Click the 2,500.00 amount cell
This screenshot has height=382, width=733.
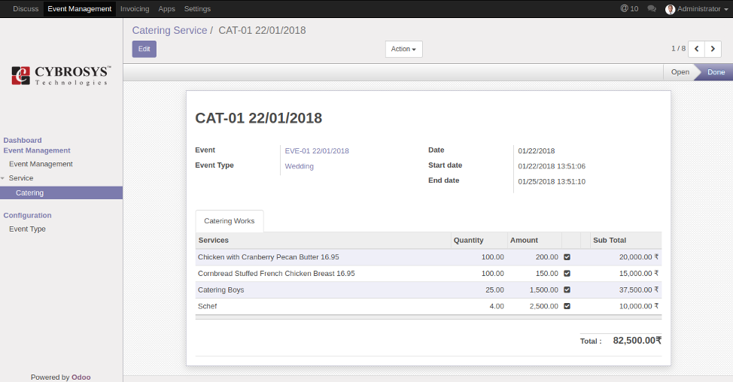point(543,306)
